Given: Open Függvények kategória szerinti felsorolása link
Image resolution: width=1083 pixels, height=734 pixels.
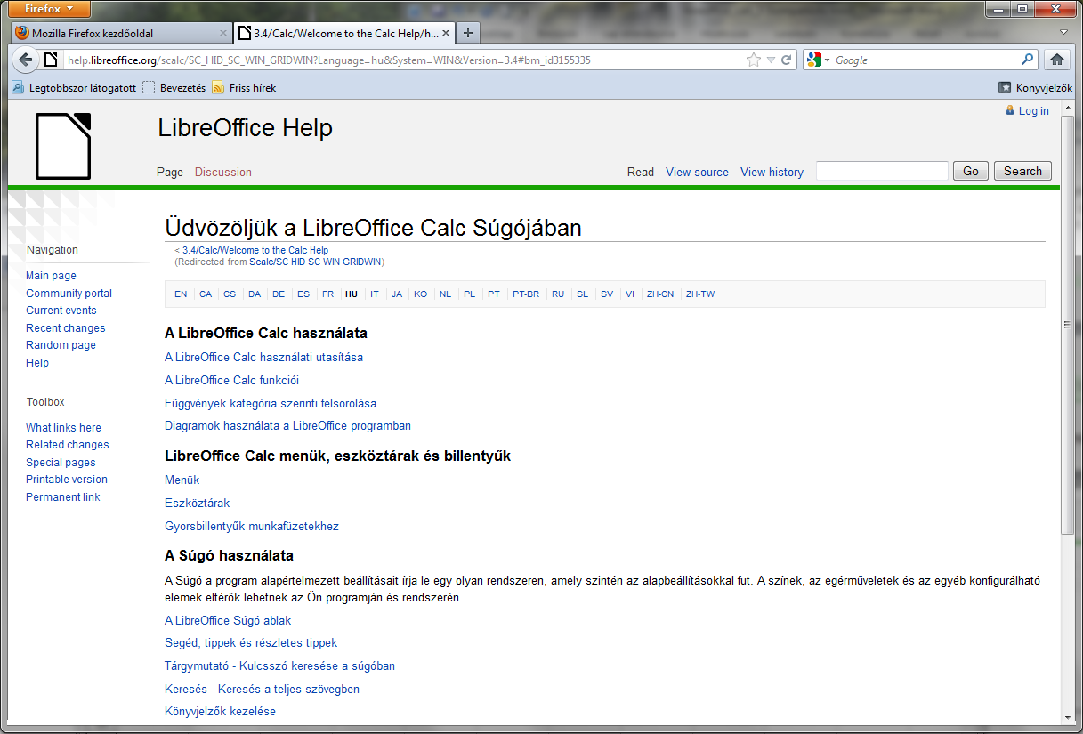Looking at the screenshot, I should [271, 403].
